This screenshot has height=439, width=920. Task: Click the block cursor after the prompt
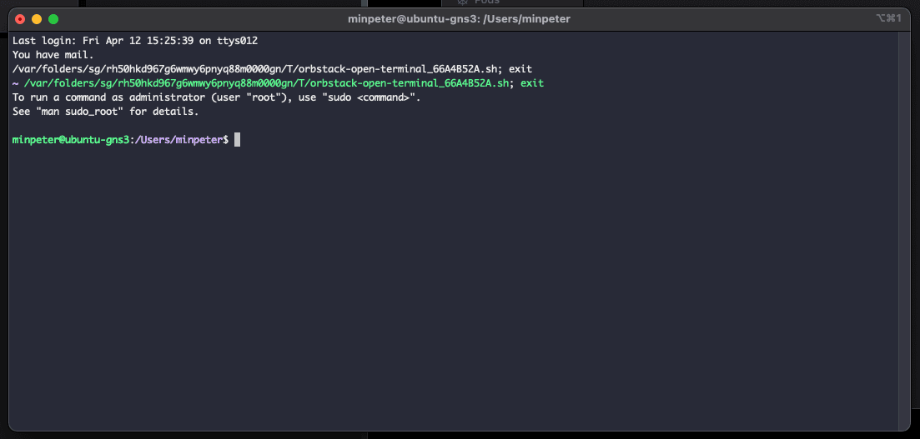click(238, 140)
